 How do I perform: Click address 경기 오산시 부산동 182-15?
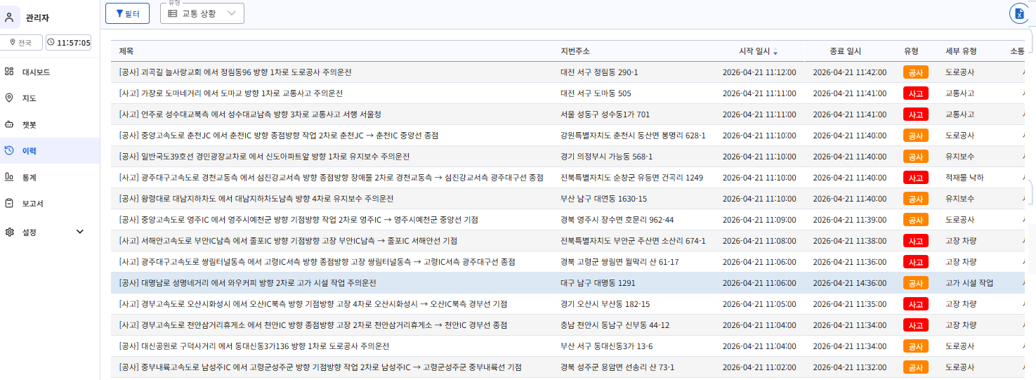(605, 304)
